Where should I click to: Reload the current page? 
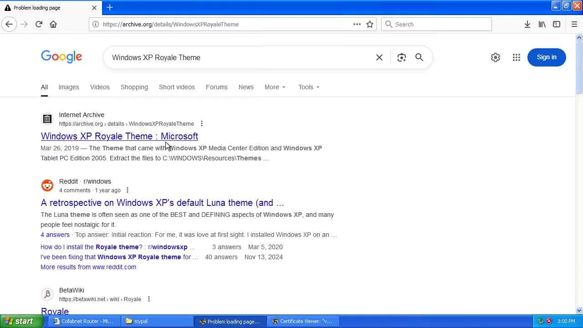point(39,24)
